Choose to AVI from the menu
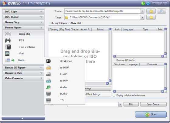Image resolution: width=170 pixels, height=123 pixels. coord(64,74)
